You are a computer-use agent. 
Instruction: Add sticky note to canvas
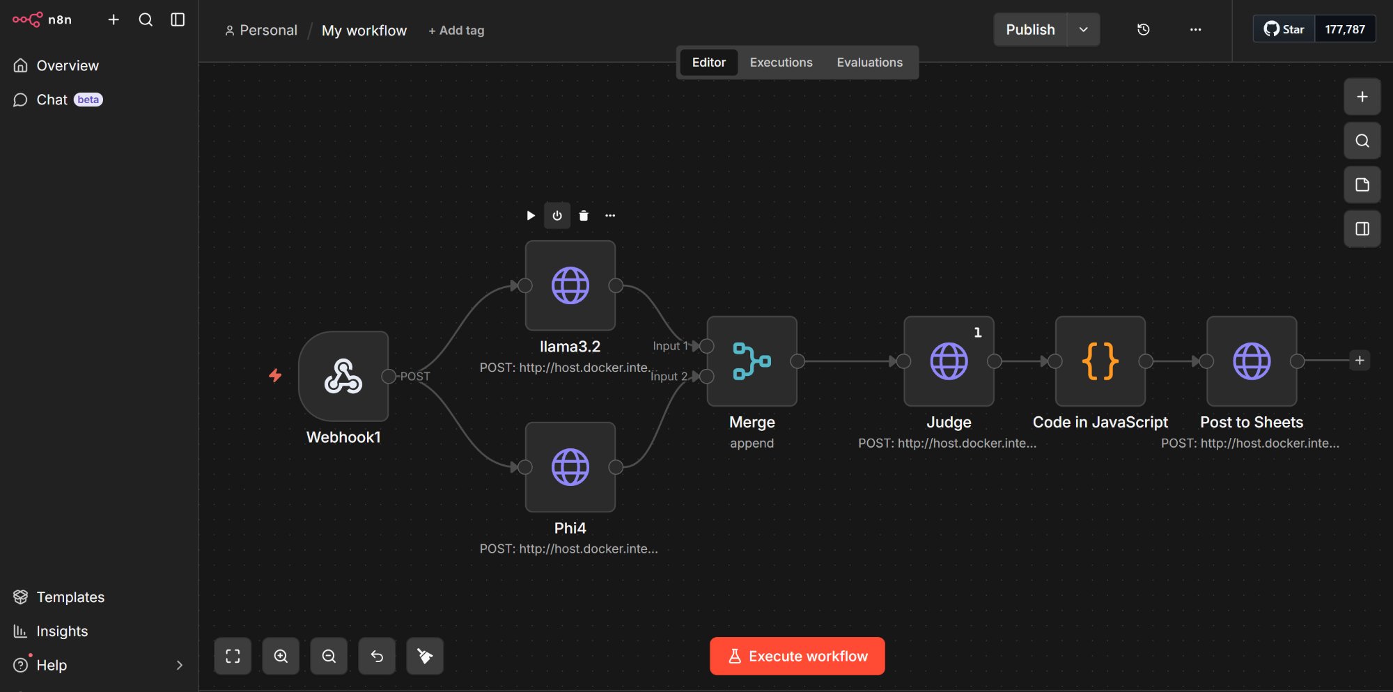click(x=1362, y=184)
